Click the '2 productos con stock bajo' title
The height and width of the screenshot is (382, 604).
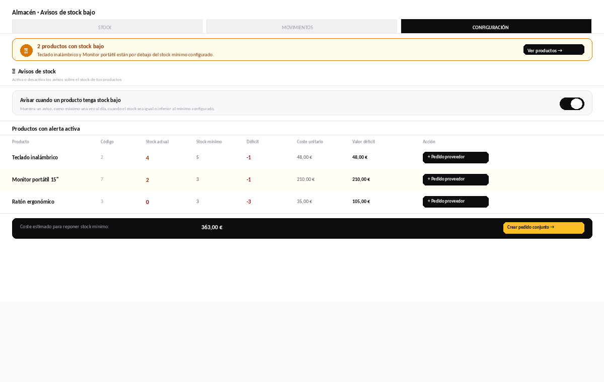(x=70, y=46)
